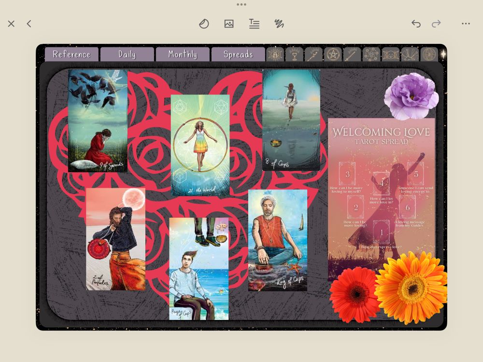Viewport: 483px width, 362px height.
Task: Switch to the Daily tab
Action: tap(127, 54)
